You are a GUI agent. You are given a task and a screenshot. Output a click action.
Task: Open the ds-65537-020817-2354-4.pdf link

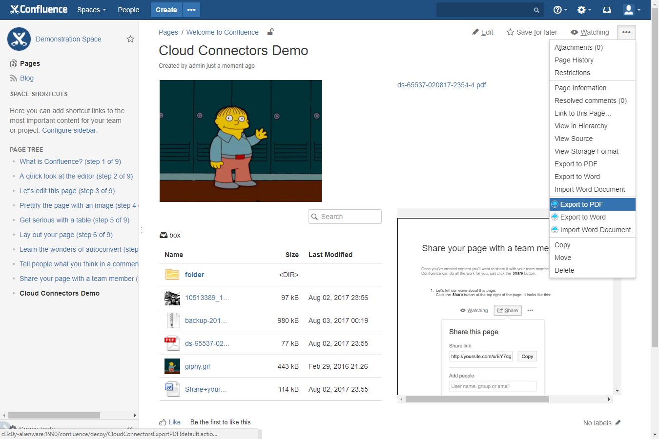pyautogui.click(x=442, y=85)
